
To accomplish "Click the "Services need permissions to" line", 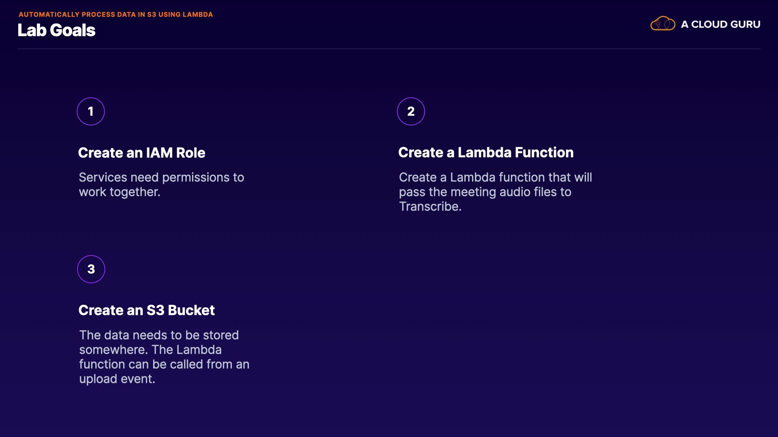I will (161, 177).
